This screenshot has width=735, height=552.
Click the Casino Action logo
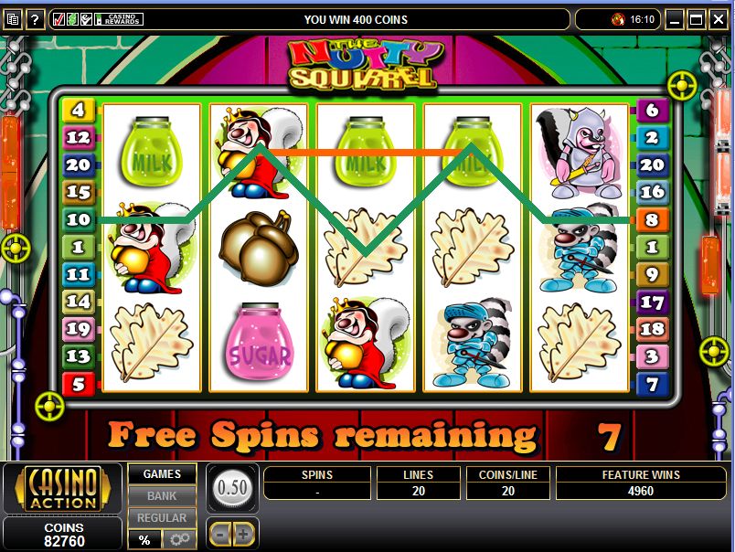pyautogui.click(x=63, y=488)
